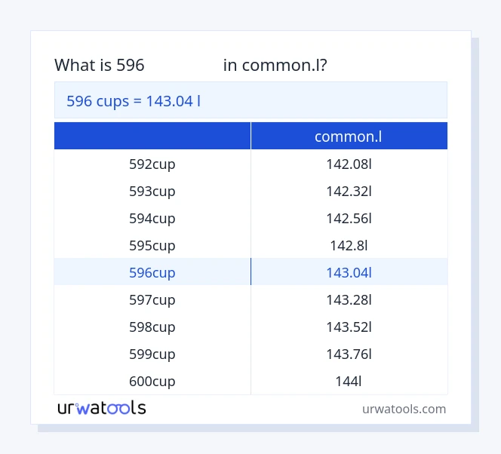Click the 598cup row cell
The width and height of the screenshot is (501, 454).
click(x=152, y=327)
